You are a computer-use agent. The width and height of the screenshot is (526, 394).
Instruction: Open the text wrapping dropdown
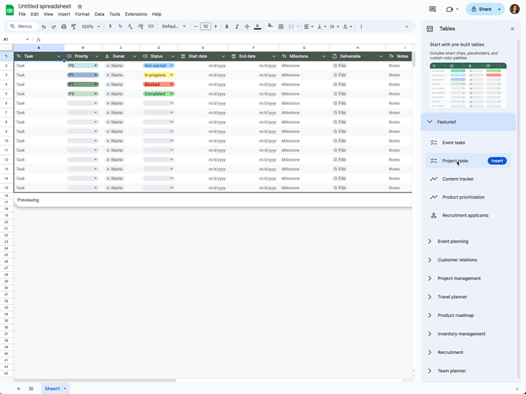pos(334,27)
